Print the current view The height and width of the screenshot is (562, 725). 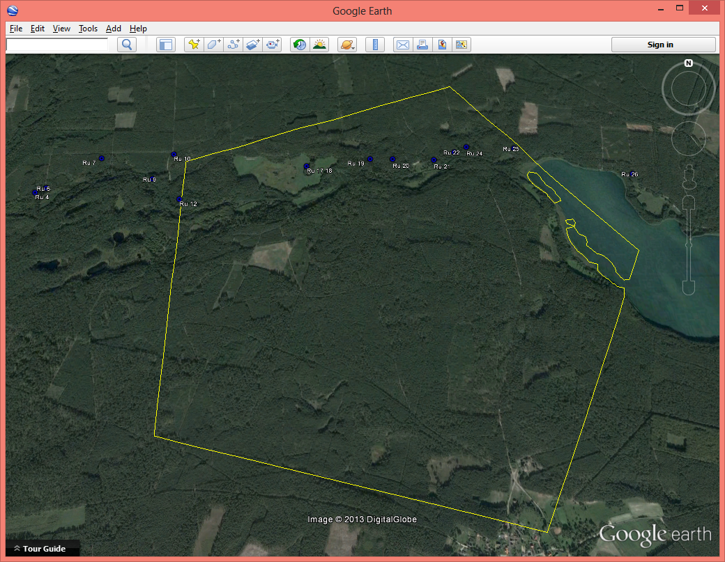[x=422, y=45]
